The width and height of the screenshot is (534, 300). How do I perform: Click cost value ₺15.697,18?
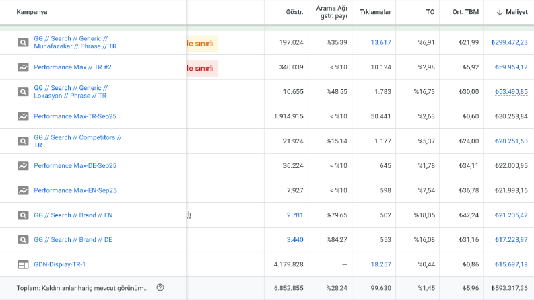[511, 264]
